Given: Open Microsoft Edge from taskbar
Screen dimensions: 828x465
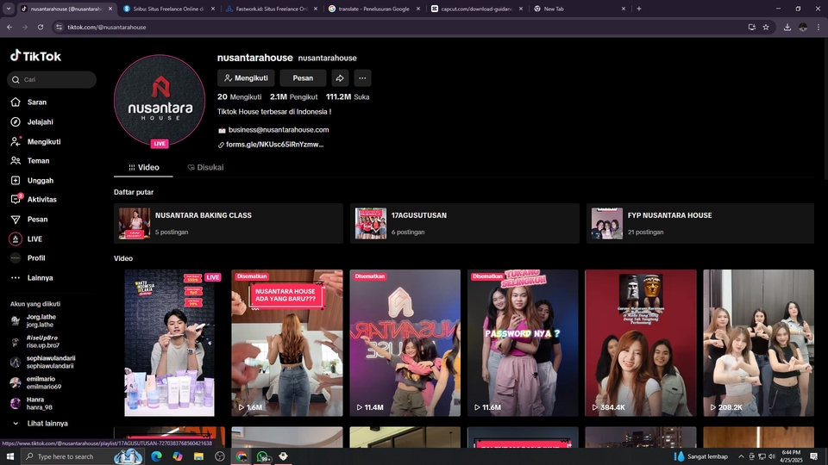Looking at the screenshot, I should (156, 456).
